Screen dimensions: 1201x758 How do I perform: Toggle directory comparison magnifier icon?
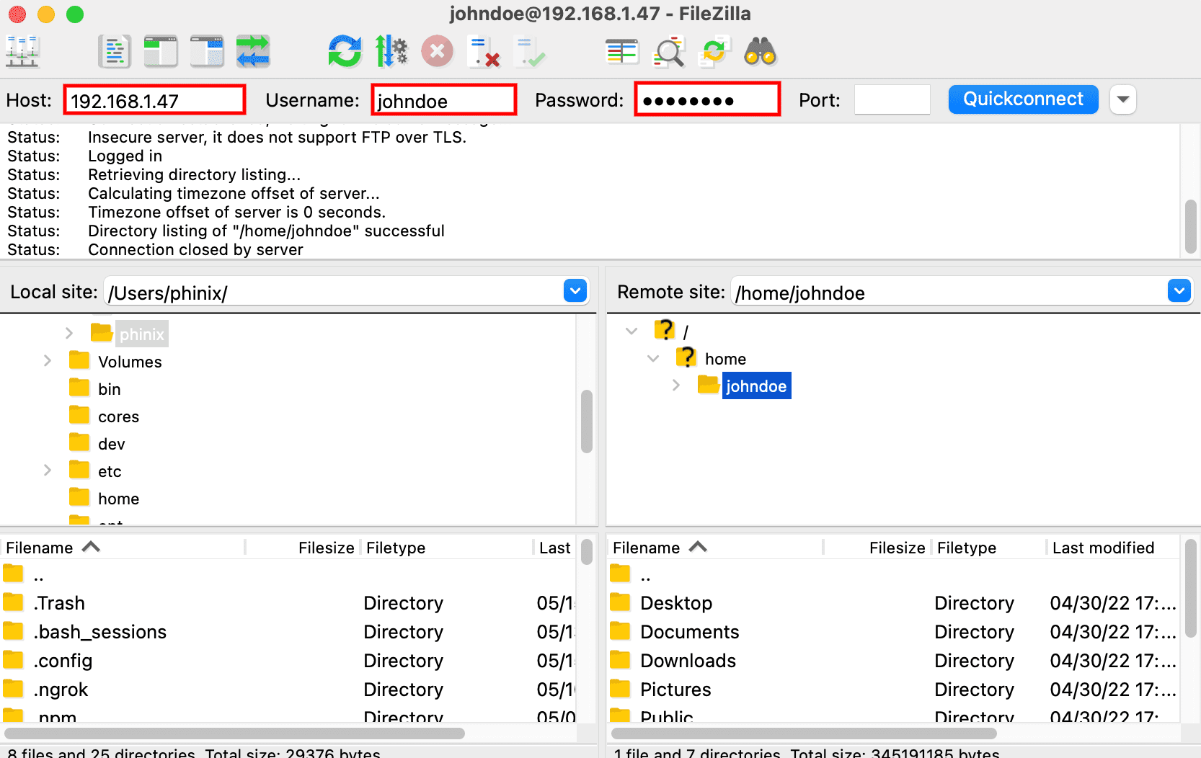click(668, 52)
